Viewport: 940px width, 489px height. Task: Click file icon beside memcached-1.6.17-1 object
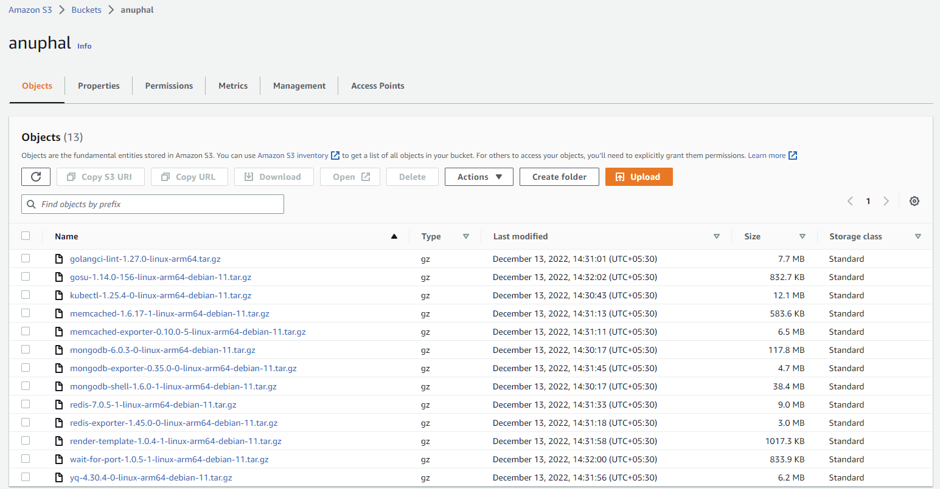pyautogui.click(x=59, y=313)
